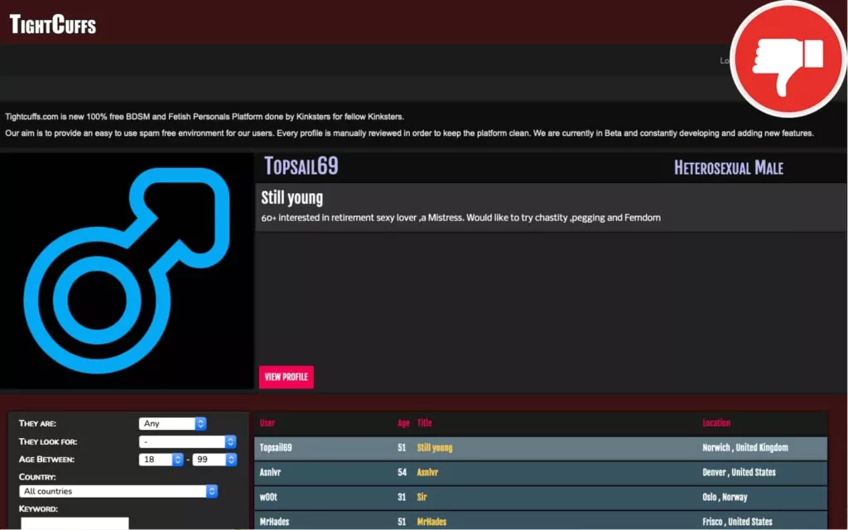Click into the Keyword input field

75,523
